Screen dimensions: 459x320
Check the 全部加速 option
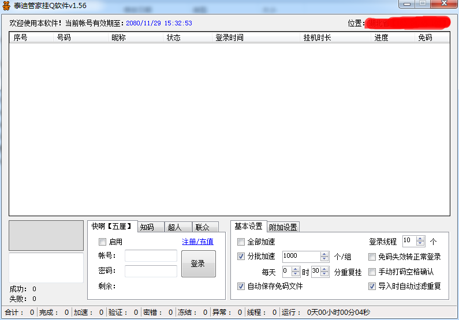(x=241, y=242)
